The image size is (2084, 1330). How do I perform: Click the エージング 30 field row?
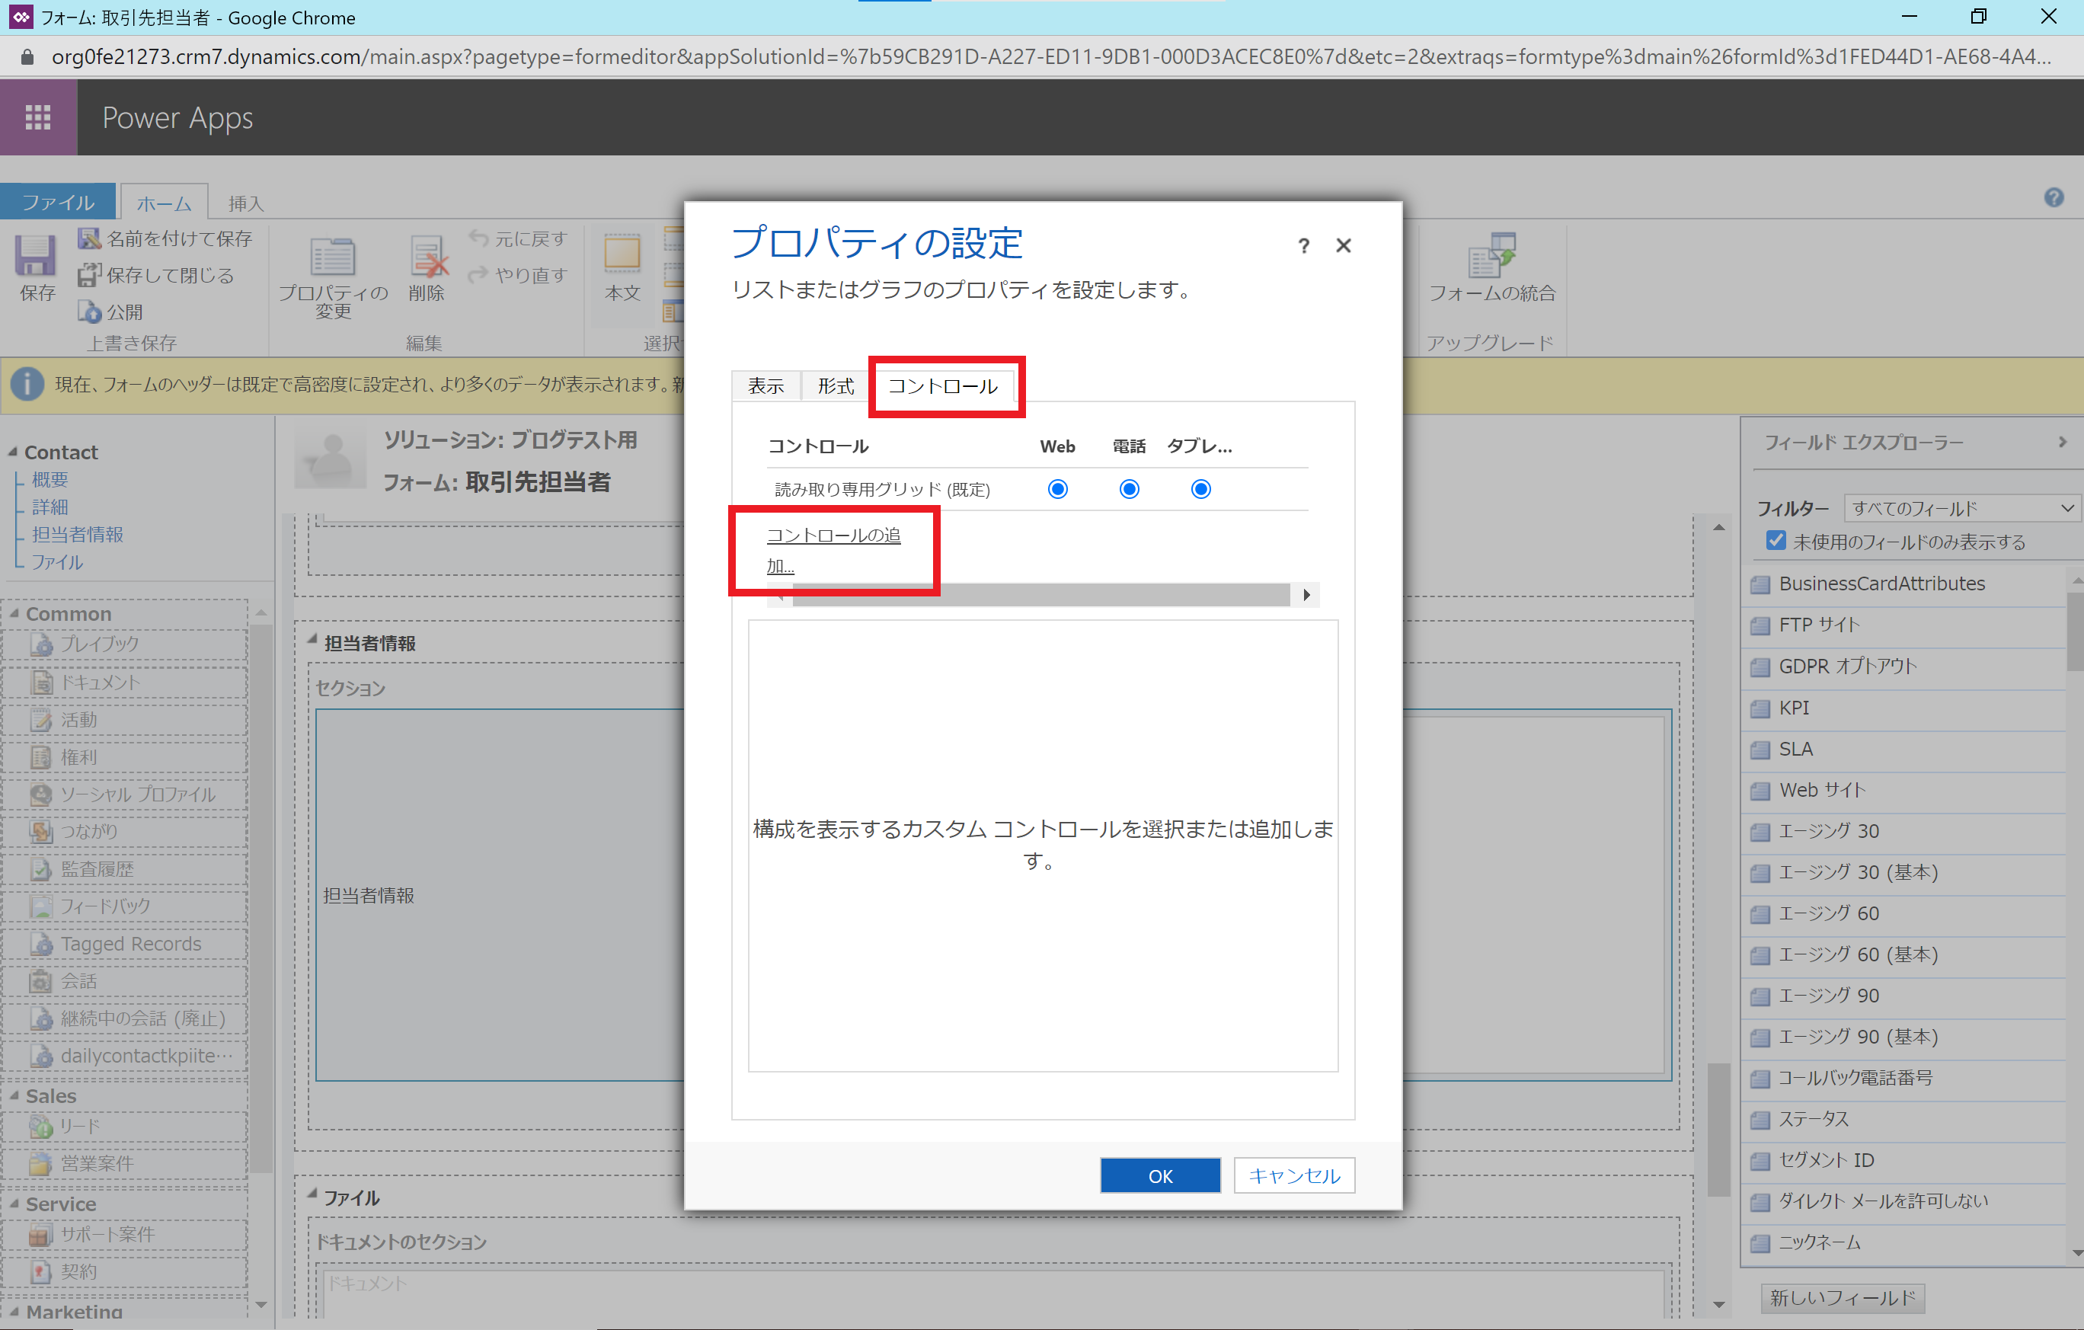[x=1902, y=832]
